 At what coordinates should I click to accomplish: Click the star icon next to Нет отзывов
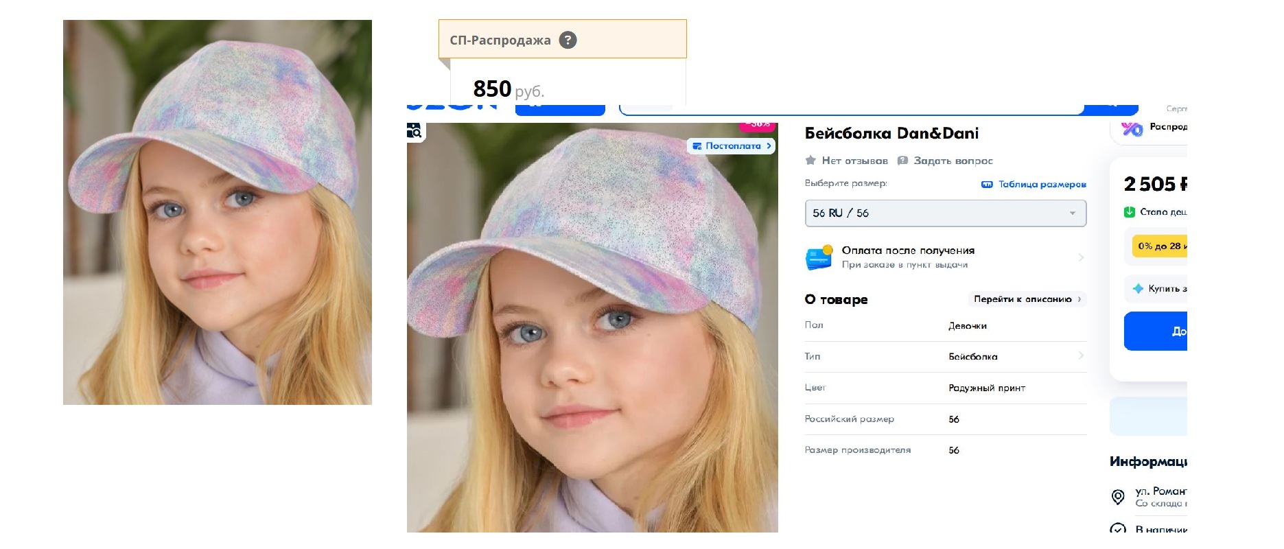(x=810, y=161)
